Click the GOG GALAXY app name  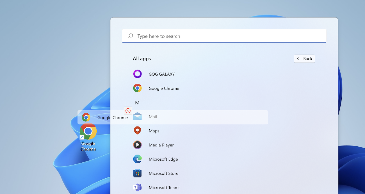(162, 74)
